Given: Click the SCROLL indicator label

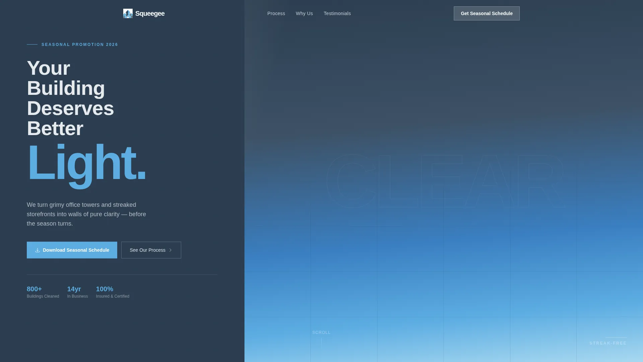Looking at the screenshot, I should point(321,333).
